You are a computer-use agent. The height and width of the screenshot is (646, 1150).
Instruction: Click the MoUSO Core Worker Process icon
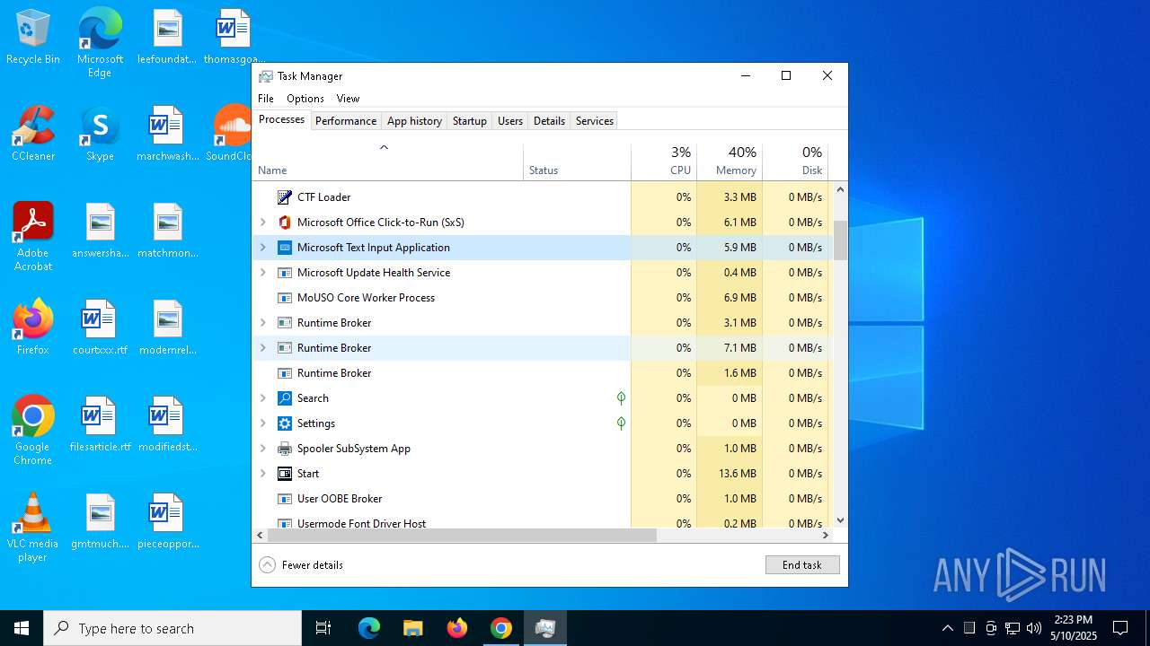[x=285, y=297]
